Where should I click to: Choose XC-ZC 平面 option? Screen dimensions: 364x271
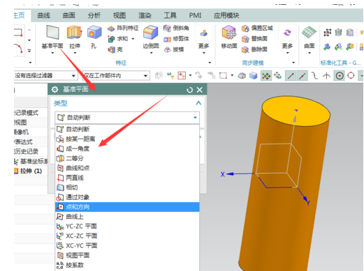click(127, 236)
